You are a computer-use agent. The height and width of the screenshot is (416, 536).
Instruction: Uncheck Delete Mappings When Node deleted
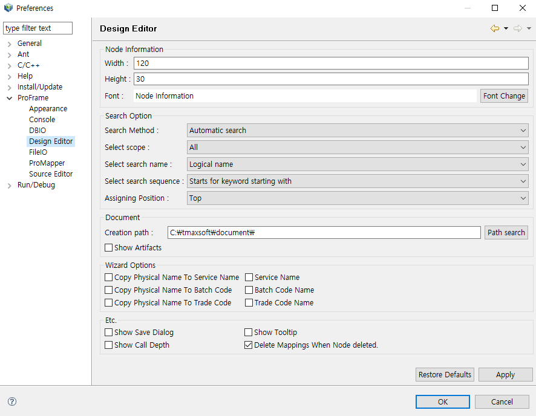pyautogui.click(x=249, y=345)
